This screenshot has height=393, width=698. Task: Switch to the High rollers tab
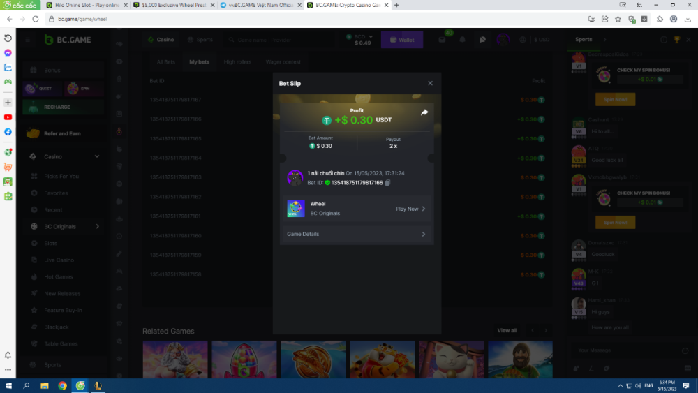coord(237,62)
